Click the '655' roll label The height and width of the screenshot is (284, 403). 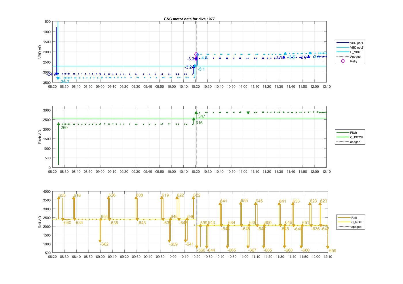(x=244, y=201)
